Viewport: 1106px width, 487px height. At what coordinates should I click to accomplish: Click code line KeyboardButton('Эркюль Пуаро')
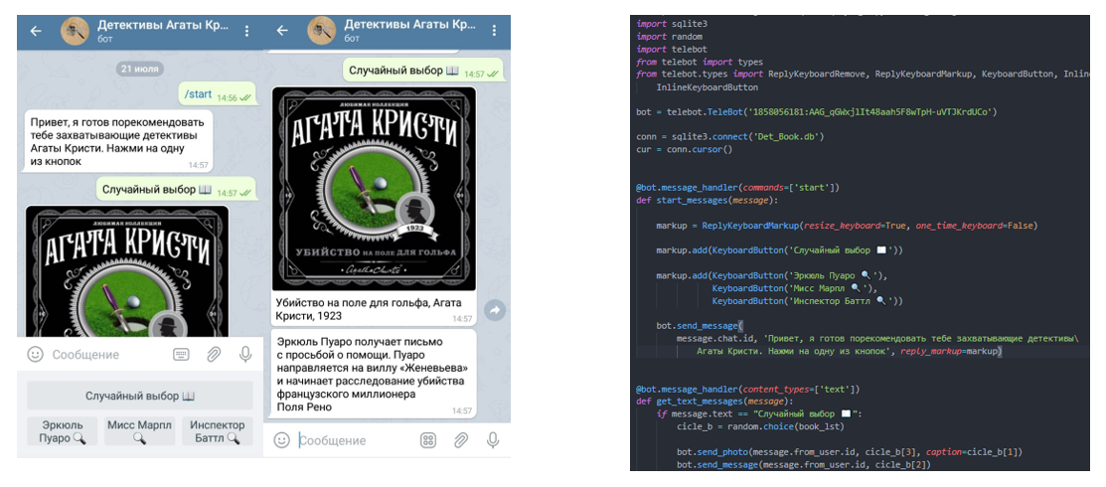click(x=772, y=276)
